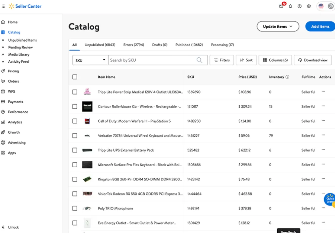Screen dimensions: 335x233
Task: Open Unpublished Items in sidebar
Action: pyautogui.click(x=22, y=40)
